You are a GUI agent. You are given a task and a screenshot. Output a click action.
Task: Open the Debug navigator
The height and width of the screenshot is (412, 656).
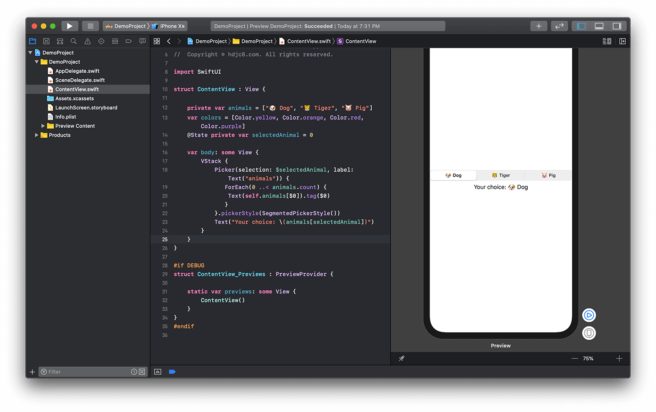pyautogui.click(x=115, y=41)
